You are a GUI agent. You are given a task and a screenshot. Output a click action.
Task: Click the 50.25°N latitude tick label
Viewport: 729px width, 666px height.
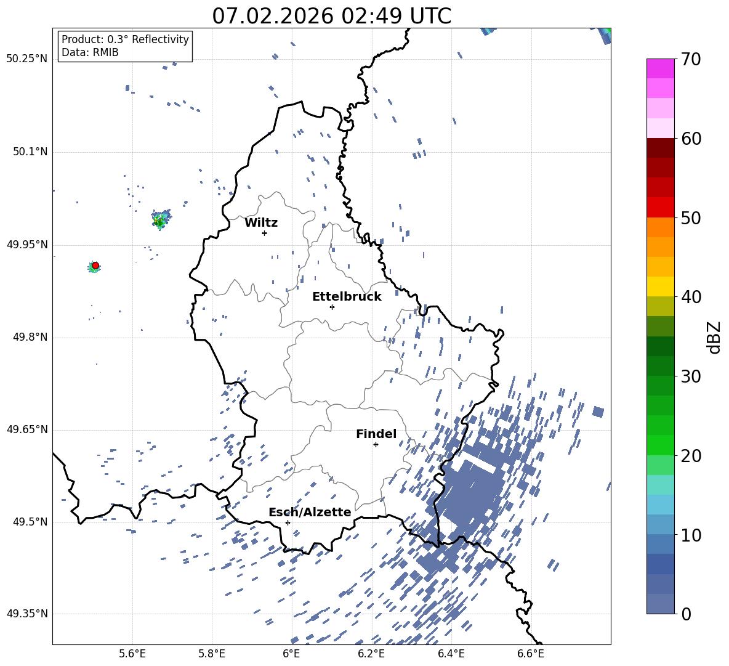[26, 59]
